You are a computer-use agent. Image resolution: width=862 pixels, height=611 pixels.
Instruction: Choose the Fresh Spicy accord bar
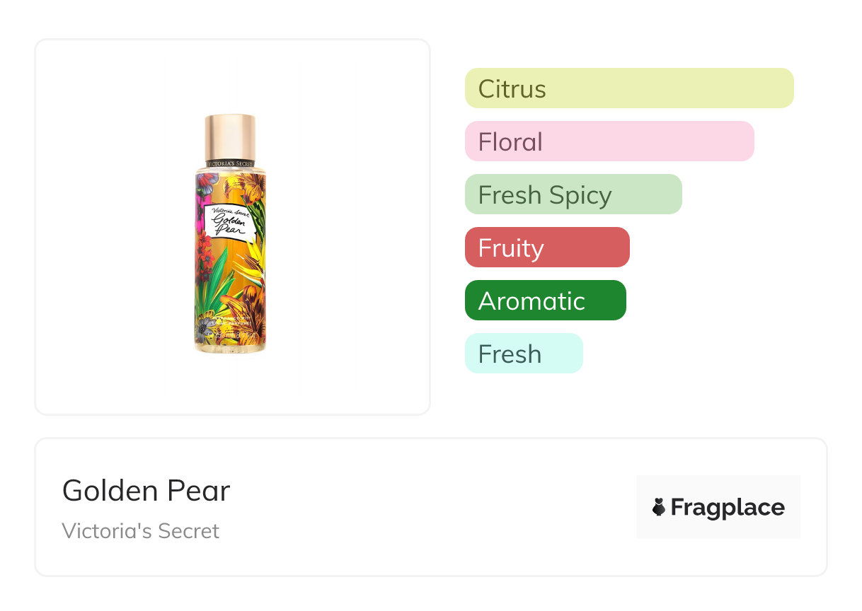[573, 194]
